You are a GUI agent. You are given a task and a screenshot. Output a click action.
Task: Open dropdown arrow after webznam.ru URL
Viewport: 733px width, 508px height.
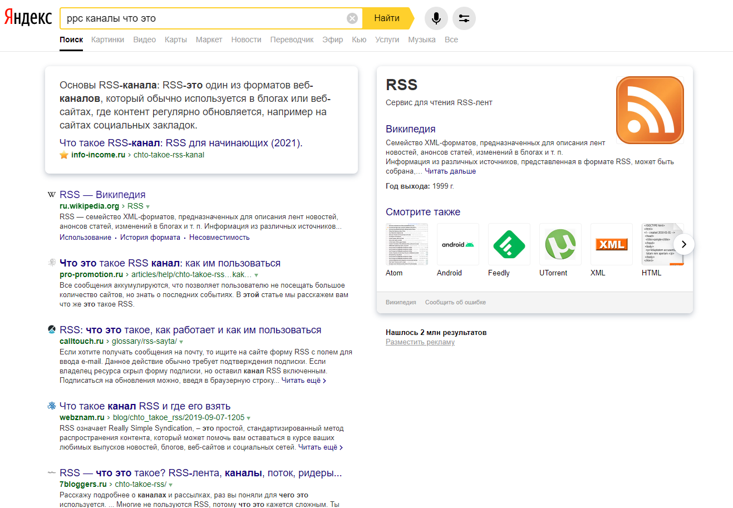249,418
